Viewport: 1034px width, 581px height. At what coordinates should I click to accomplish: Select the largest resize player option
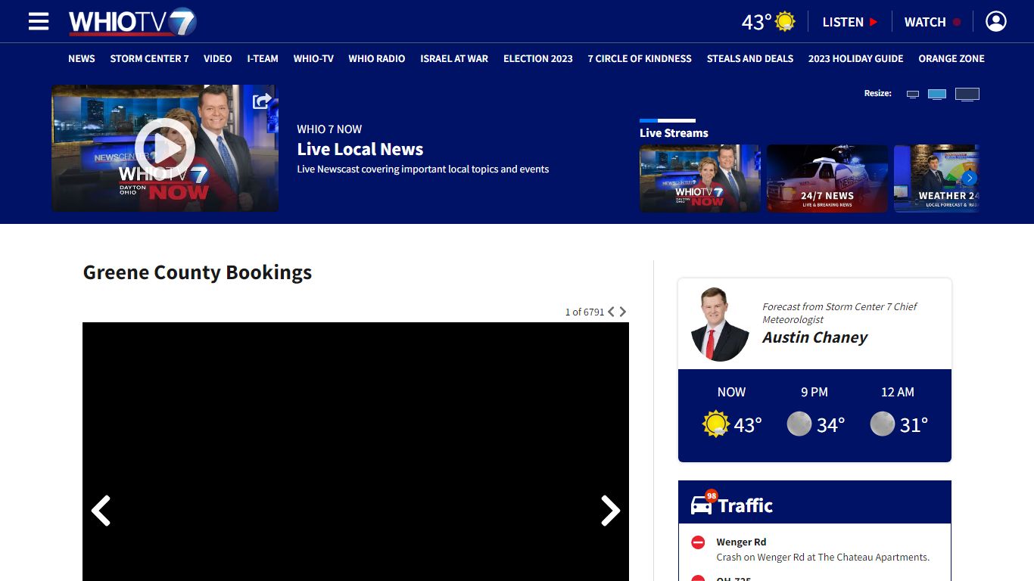967,95
